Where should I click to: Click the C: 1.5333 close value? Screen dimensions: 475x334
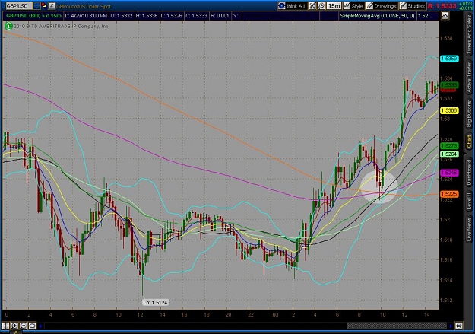[197, 16]
